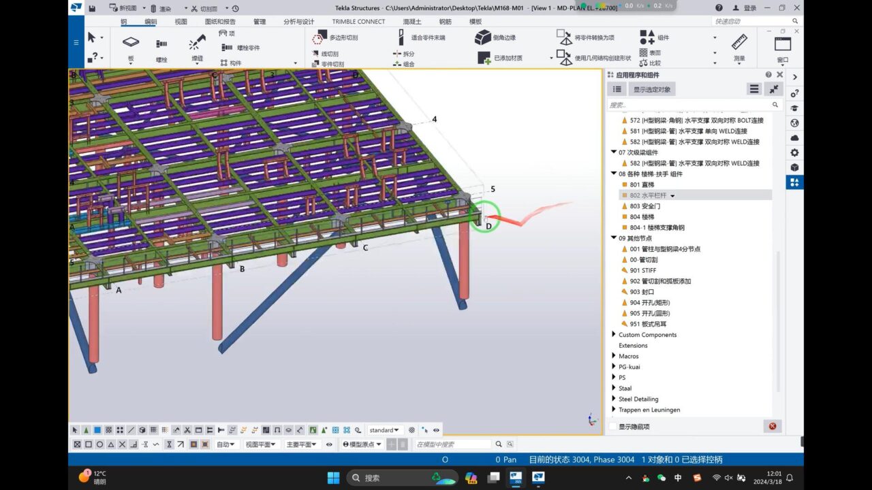This screenshot has width=872, height=490.
Task: Click 使用几何结构创建形状 tool
Action: (593, 58)
